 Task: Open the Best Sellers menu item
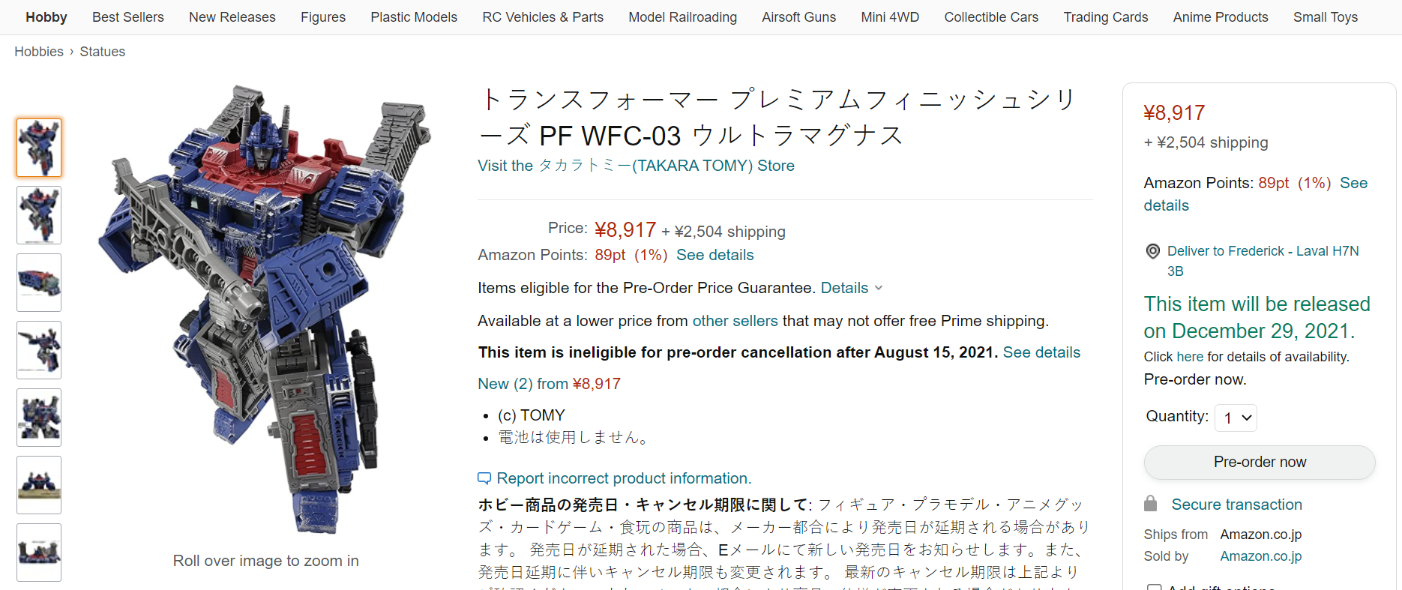tap(127, 17)
